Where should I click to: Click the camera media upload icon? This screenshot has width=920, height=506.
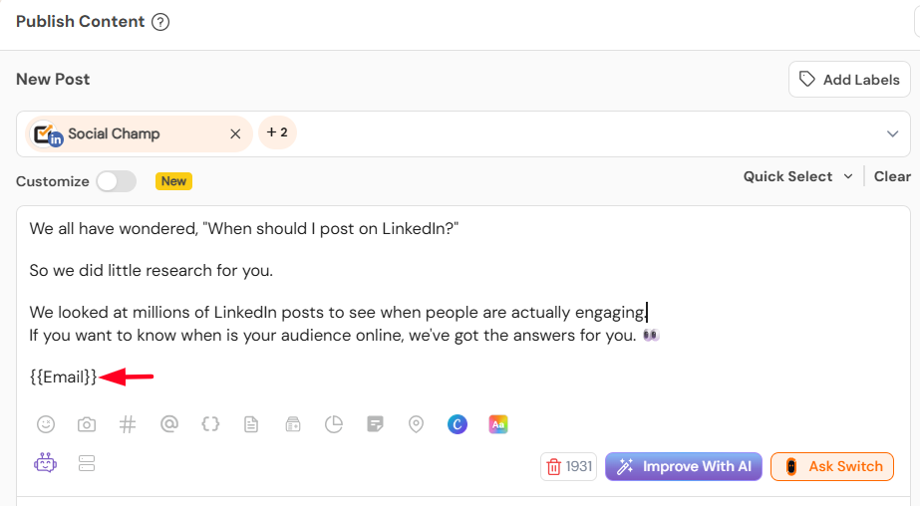click(x=87, y=424)
